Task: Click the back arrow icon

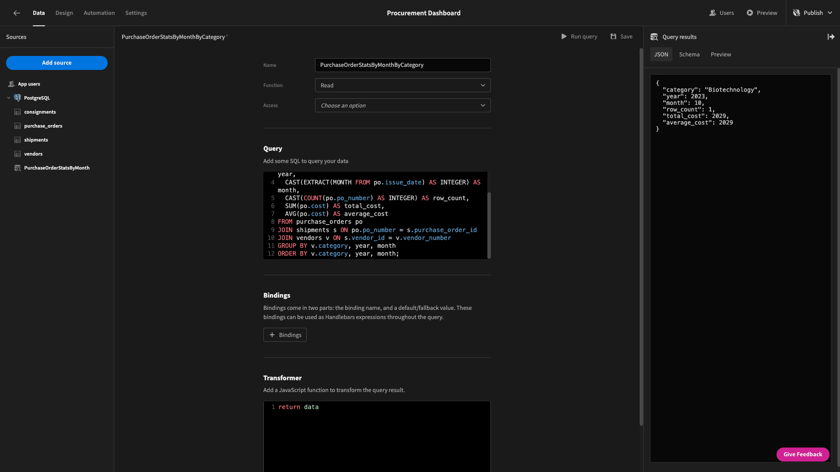Action: (17, 13)
